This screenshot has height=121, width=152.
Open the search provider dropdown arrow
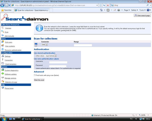[x=150, y=5]
